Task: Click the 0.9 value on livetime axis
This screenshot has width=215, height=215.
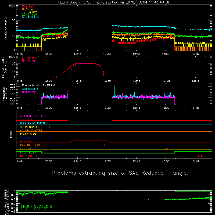Action: [x=13, y=195]
